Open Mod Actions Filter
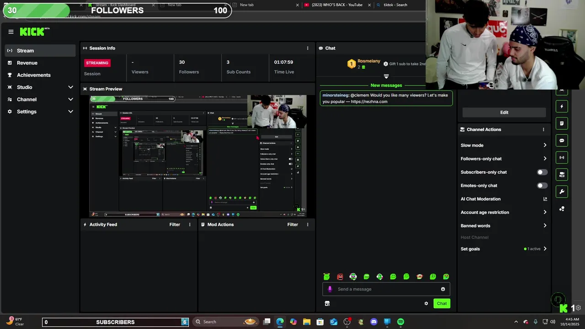This screenshot has width=585, height=329. point(292,224)
